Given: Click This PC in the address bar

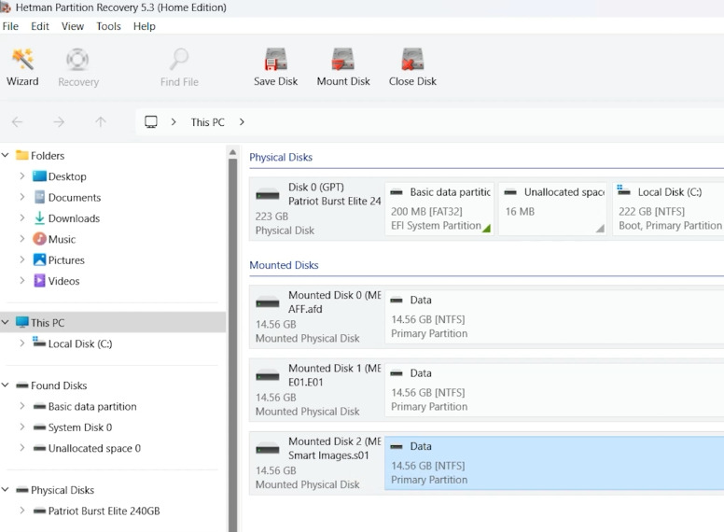Looking at the screenshot, I should 207,122.
